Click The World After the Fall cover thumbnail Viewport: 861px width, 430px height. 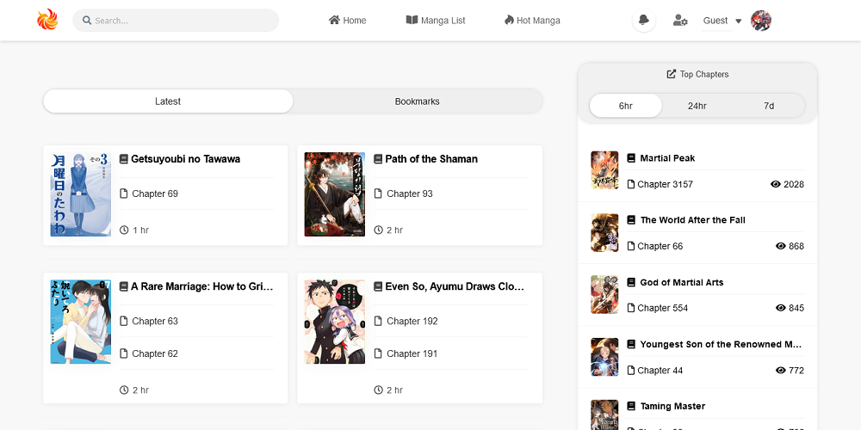(x=604, y=232)
